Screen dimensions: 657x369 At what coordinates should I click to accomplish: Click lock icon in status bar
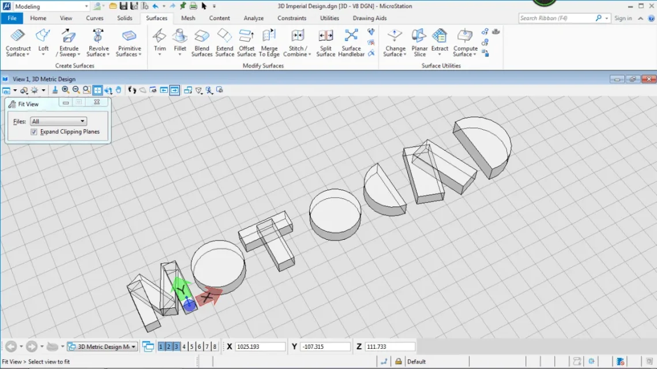click(x=398, y=361)
